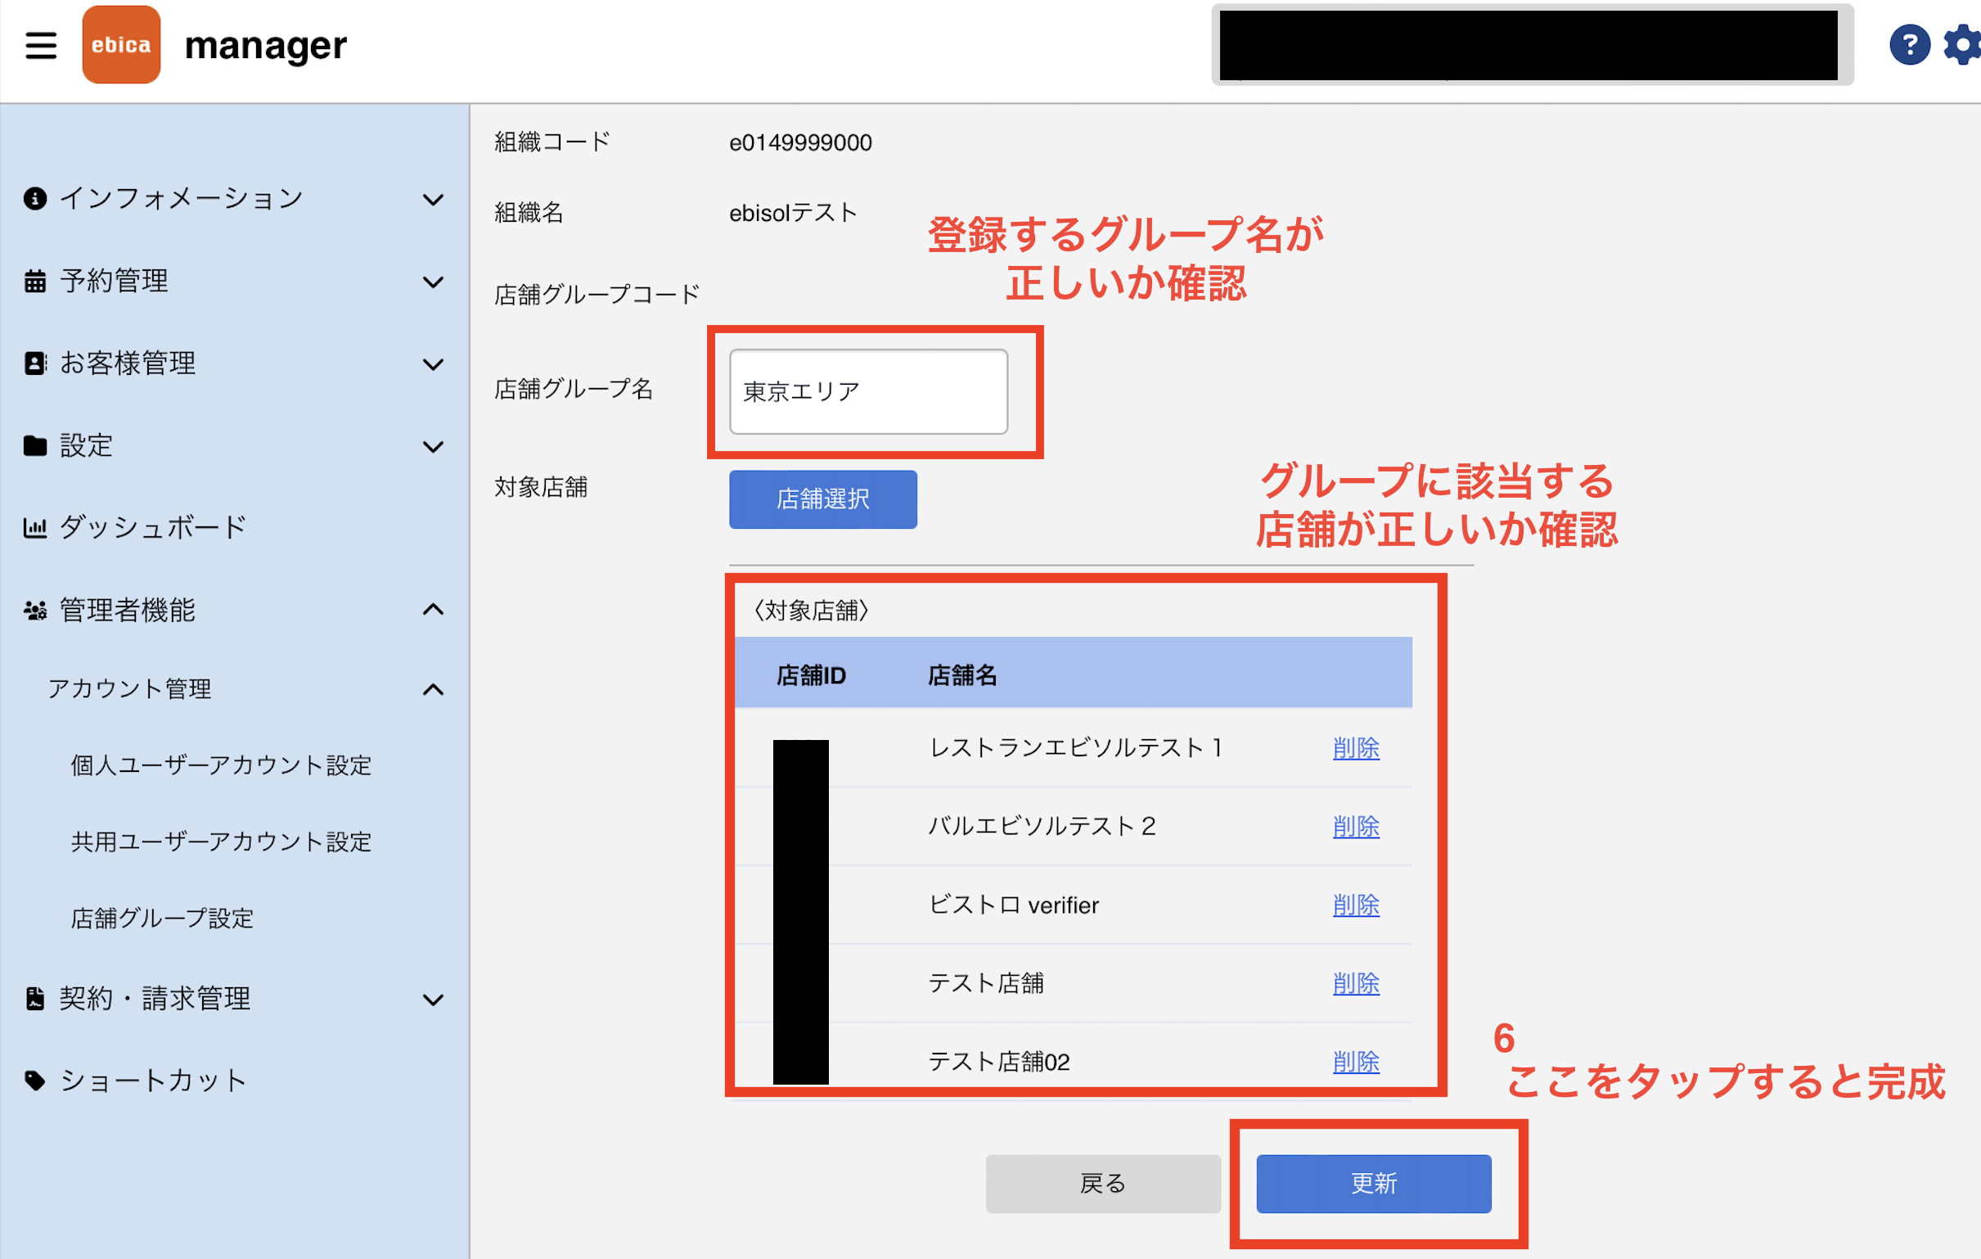Click the インフォメーション info icon

[34, 198]
